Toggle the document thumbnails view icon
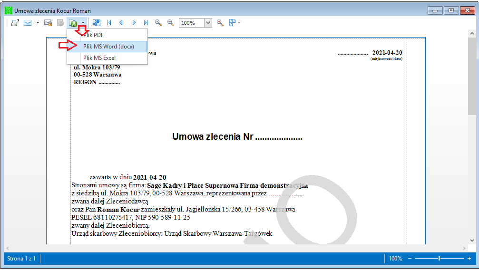The image size is (479, 270). click(96, 23)
